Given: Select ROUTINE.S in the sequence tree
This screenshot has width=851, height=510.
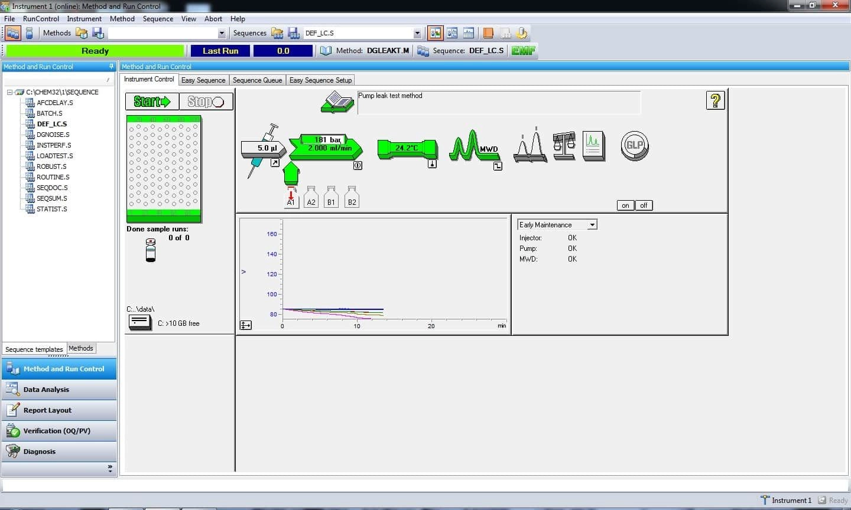Looking at the screenshot, I should tap(53, 177).
